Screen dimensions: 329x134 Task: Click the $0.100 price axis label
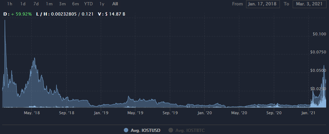point(319,34)
